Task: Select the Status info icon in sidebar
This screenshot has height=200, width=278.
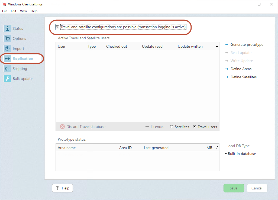Action: (7, 28)
